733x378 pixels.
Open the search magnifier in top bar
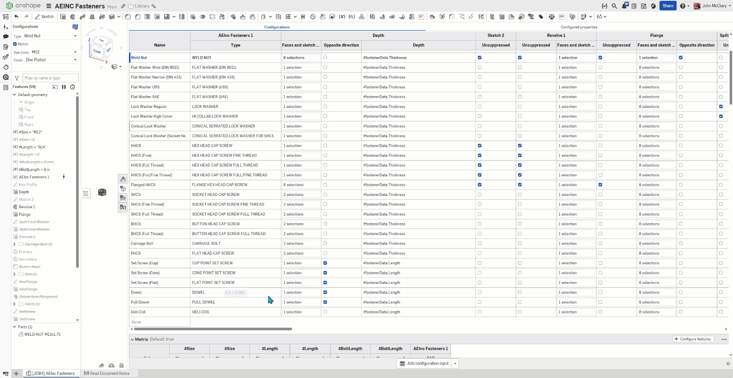pos(614,6)
